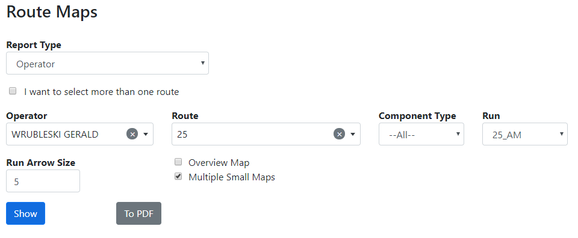This screenshot has height=238, width=578.
Task: Click the route value 25 text
Action: tap(182, 134)
